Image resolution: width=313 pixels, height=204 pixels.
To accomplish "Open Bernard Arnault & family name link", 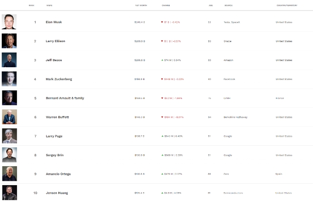I will [x=65, y=98].
